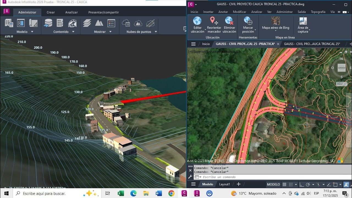Toggle snap mode in status bar
Viewport: 352px width, 198px height.
click(x=291, y=185)
